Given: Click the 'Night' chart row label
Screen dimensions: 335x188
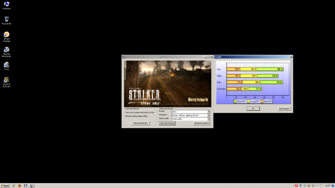Looking at the screenshot, I should 219,76.
